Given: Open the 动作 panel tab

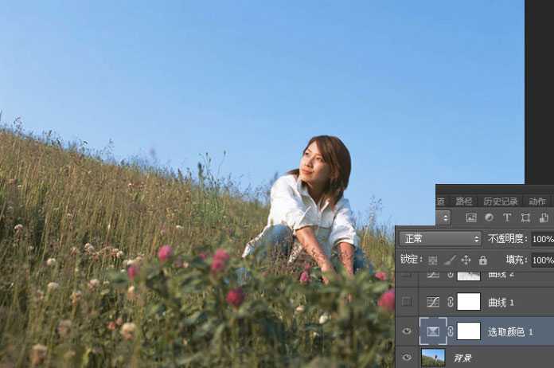Looking at the screenshot, I should tap(537, 202).
